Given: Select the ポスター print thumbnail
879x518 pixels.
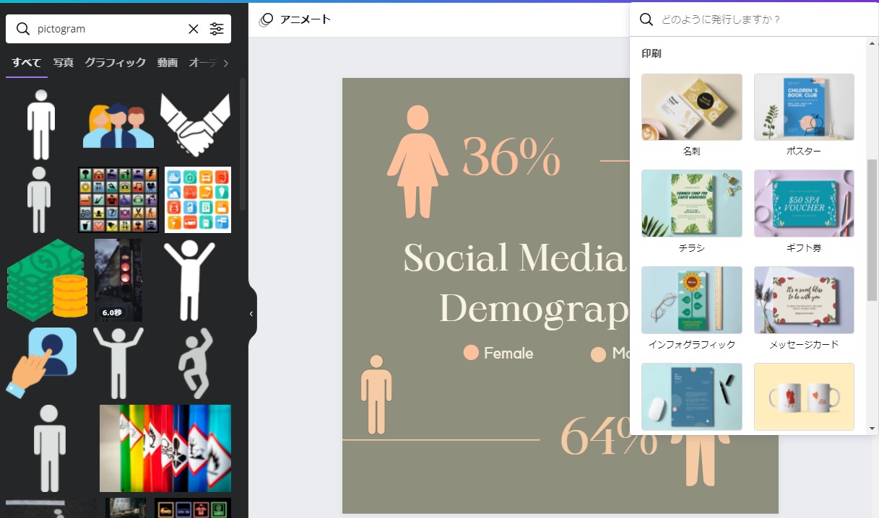Looking at the screenshot, I should [x=804, y=107].
